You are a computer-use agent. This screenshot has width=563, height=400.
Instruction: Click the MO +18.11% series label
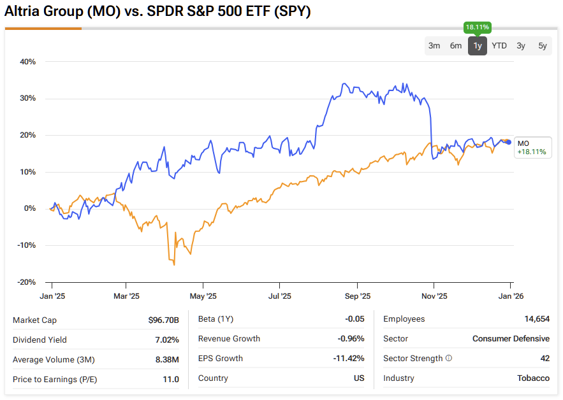(532, 148)
